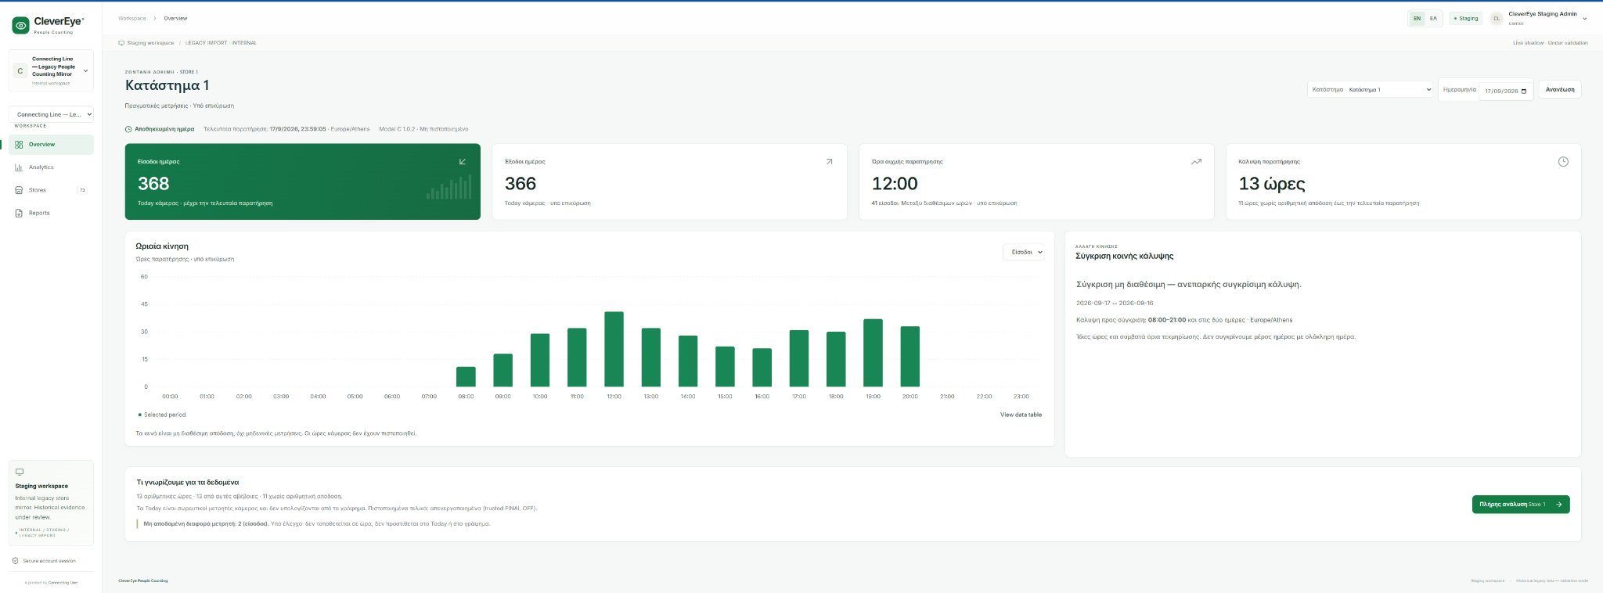This screenshot has width=1603, height=593.
Task: Click the CL user avatar
Action: pos(1497,18)
